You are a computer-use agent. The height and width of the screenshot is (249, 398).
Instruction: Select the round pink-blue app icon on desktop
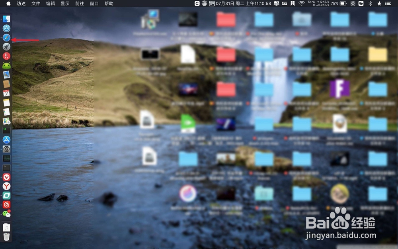pyautogui.click(x=188, y=193)
